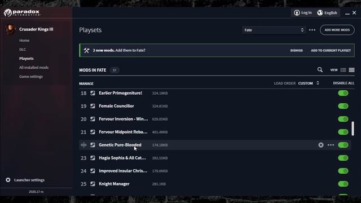Click the Earlier Primogeniture! mod source icon
The height and width of the screenshot is (203, 361).
pyautogui.click(x=93, y=93)
